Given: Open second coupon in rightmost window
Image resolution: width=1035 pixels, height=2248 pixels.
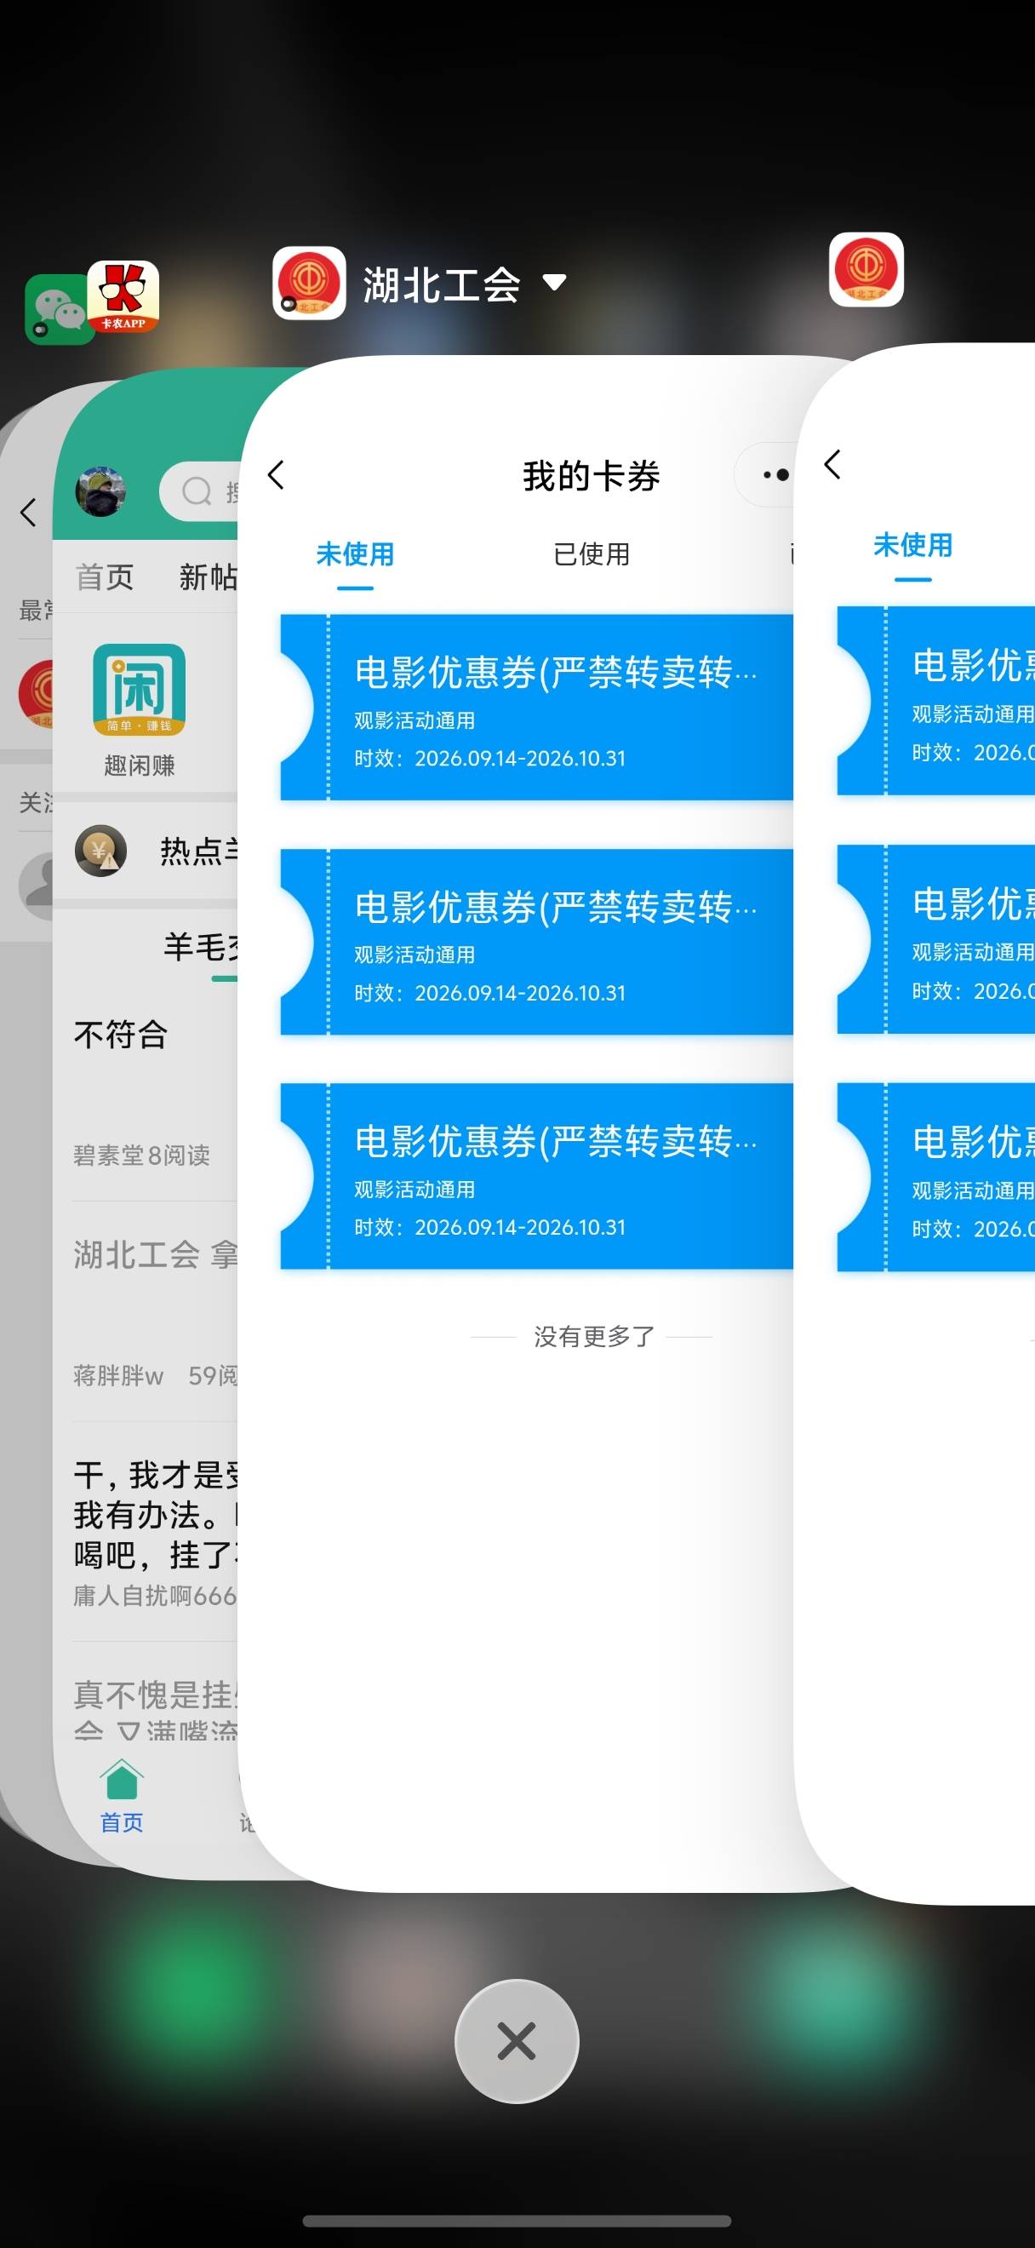Looking at the screenshot, I should point(935,939).
